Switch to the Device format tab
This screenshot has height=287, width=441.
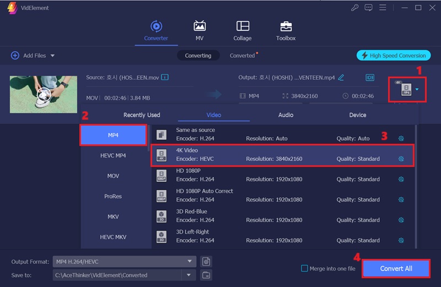click(358, 115)
